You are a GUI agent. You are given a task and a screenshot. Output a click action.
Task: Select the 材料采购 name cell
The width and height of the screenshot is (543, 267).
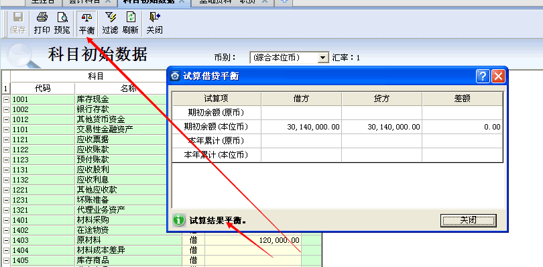pos(121,220)
